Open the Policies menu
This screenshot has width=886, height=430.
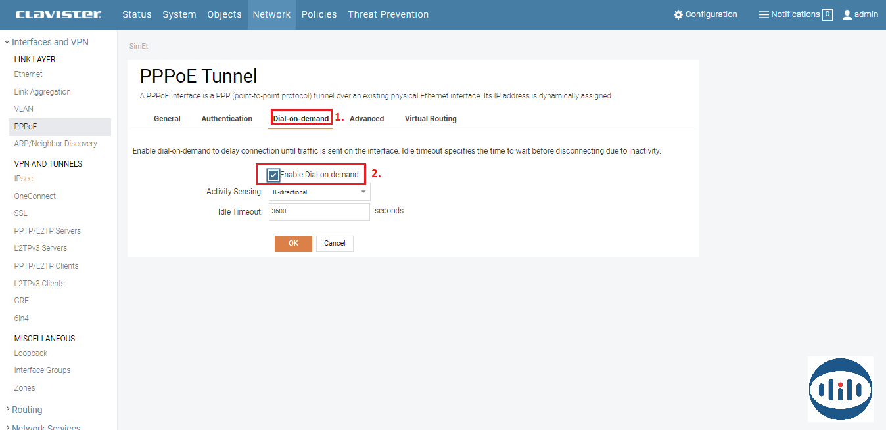pyautogui.click(x=319, y=14)
